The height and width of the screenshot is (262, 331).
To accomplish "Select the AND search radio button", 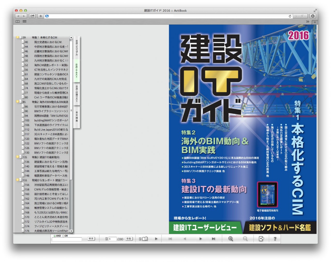I will point(55,236).
